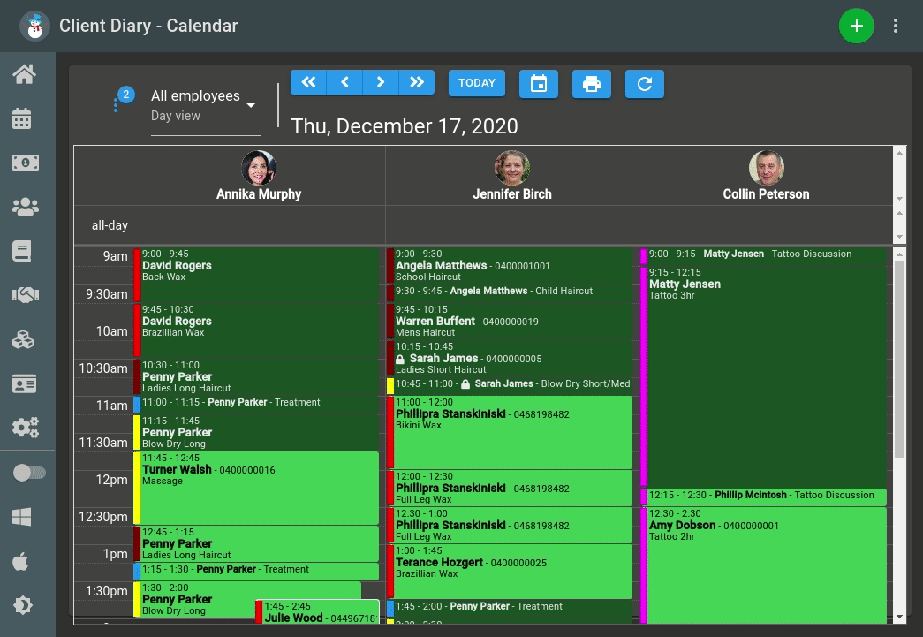Screen dimensions: 923x637
Task: Open the 11:00 Penny Parker Treatment appointment
Action: [x=256, y=403]
